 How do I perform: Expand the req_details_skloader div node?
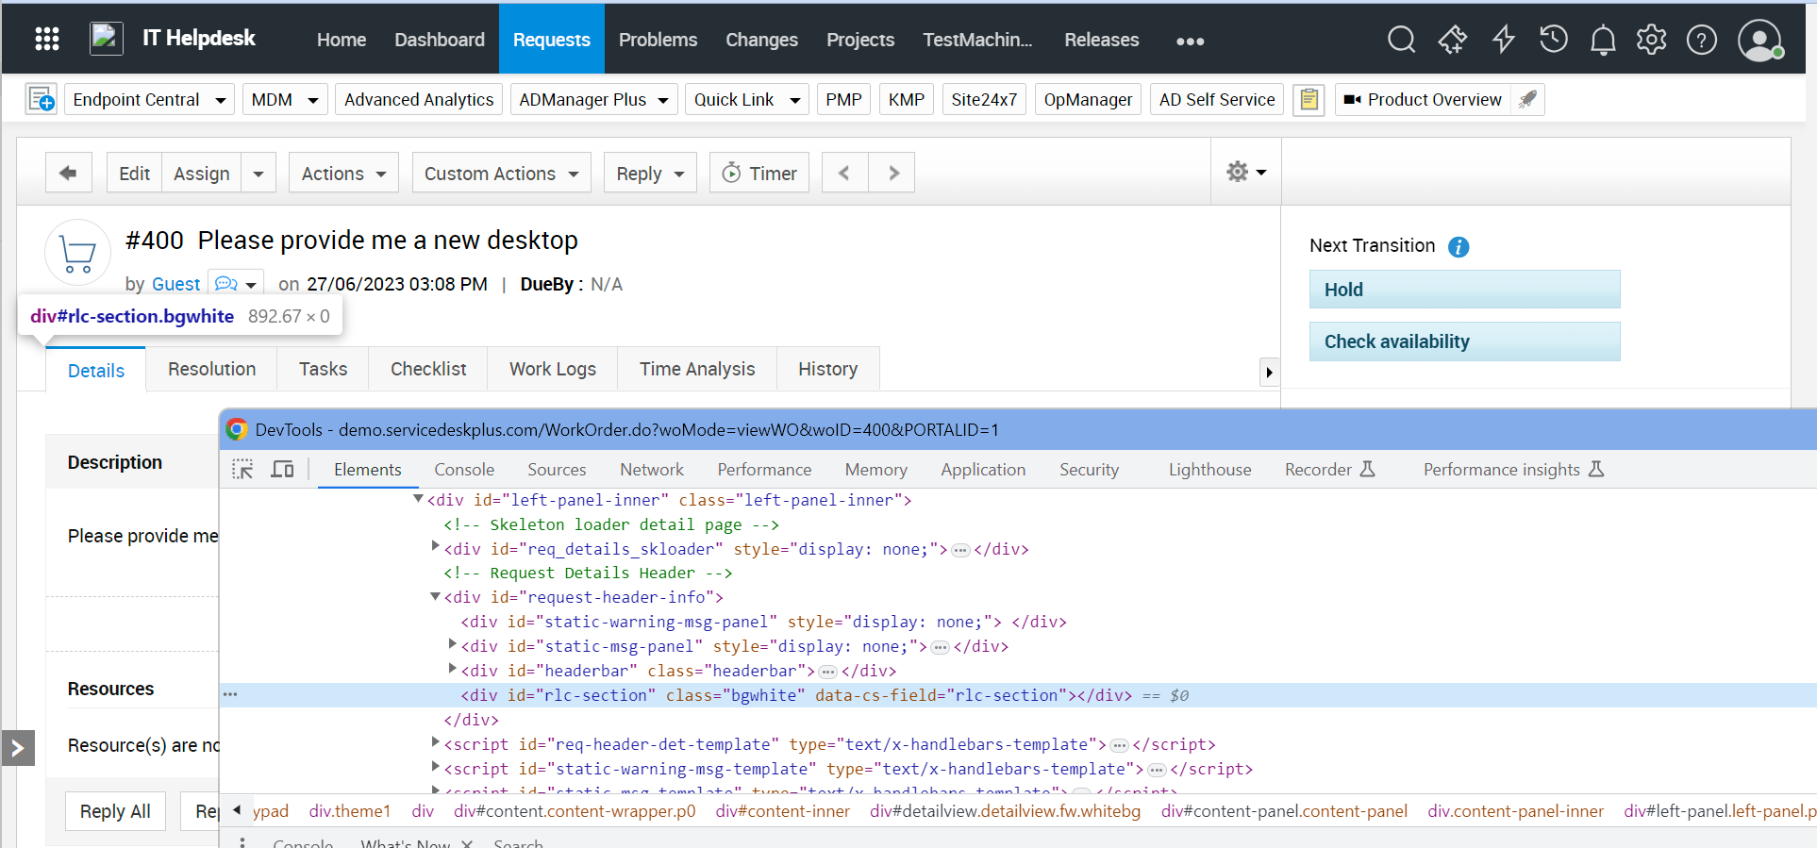(435, 546)
